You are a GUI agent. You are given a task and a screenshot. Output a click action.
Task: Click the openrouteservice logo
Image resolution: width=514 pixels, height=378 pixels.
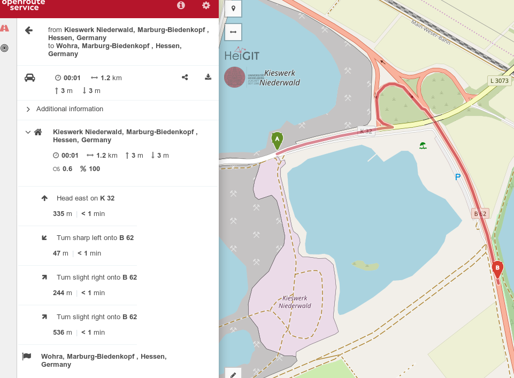click(x=22, y=5)
